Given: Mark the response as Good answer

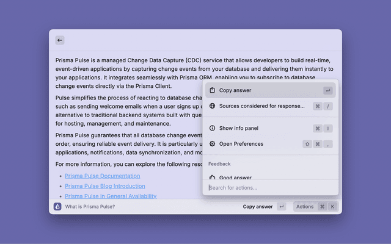Looking at the screenshot, I should click(235, 178).
